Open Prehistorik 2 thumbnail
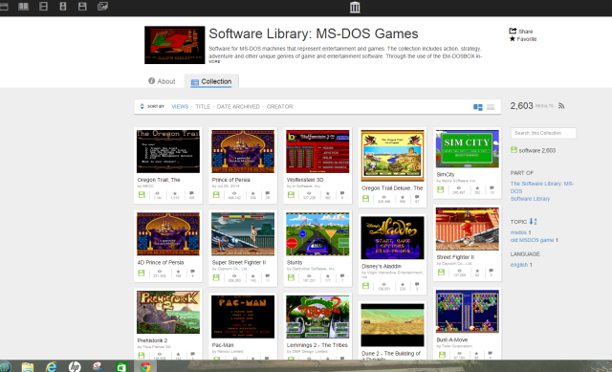The width and height of the screenshot is (612, 372). point(168,313)
